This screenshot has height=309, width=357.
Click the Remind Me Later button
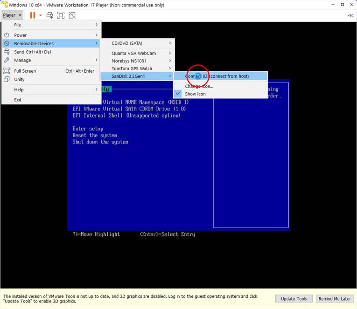point(334,299)
